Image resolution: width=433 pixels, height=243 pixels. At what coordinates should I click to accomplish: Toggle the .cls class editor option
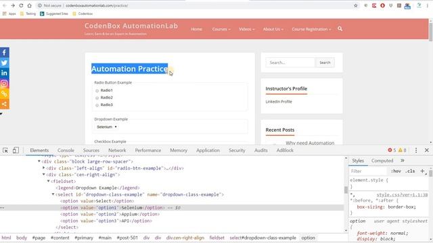tap(410, 171)
